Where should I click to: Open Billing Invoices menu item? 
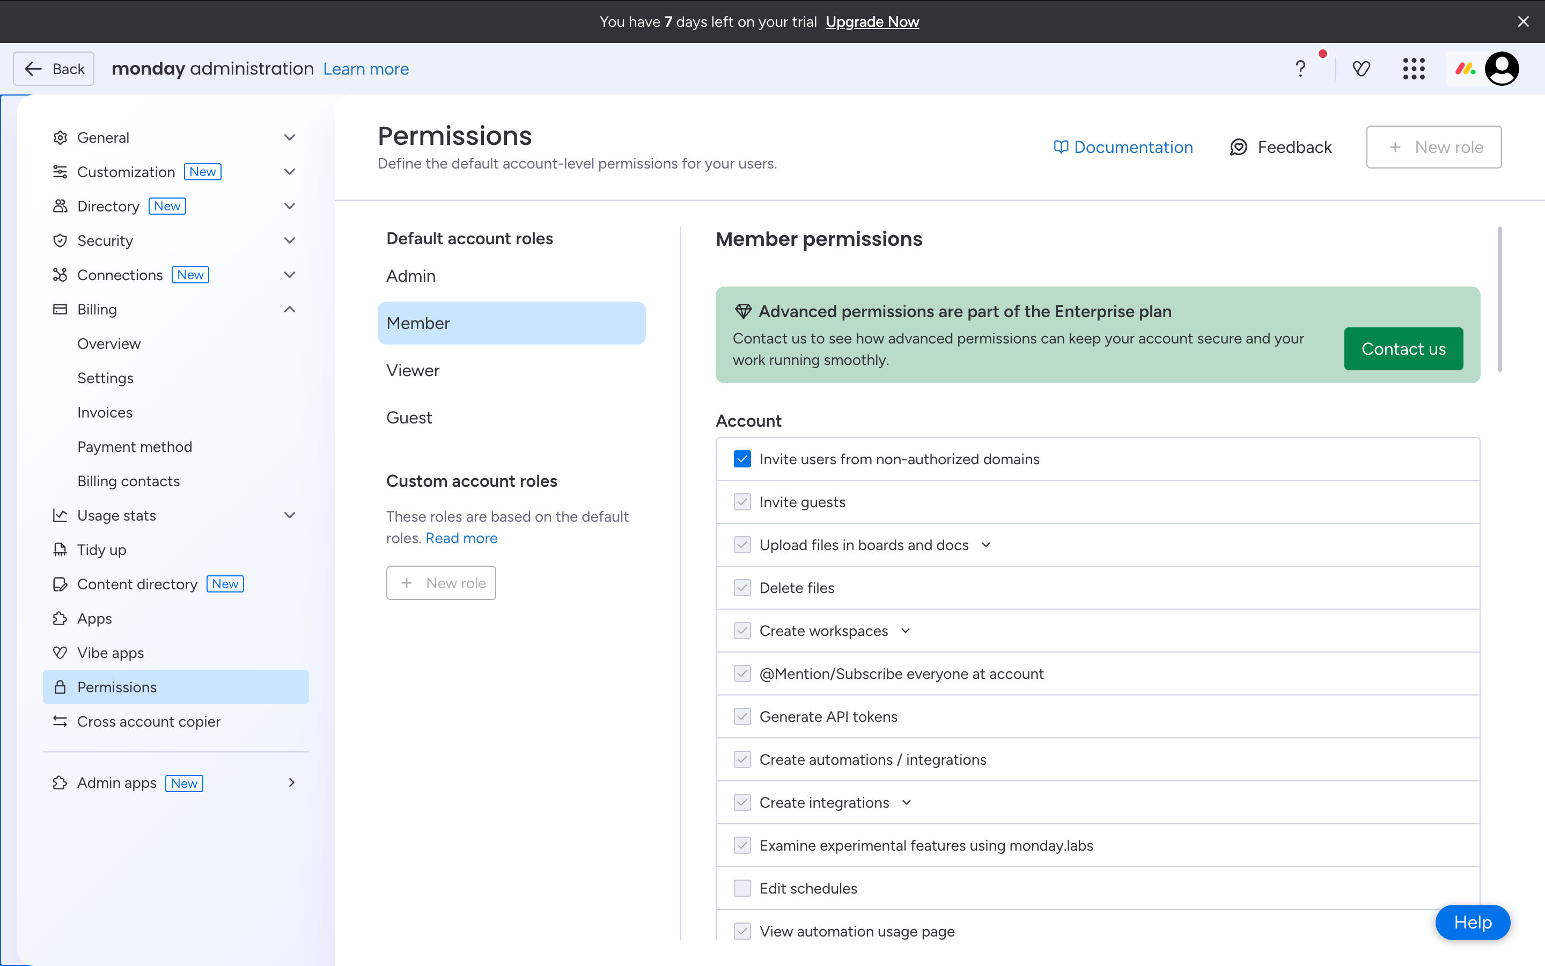[105, 412]
